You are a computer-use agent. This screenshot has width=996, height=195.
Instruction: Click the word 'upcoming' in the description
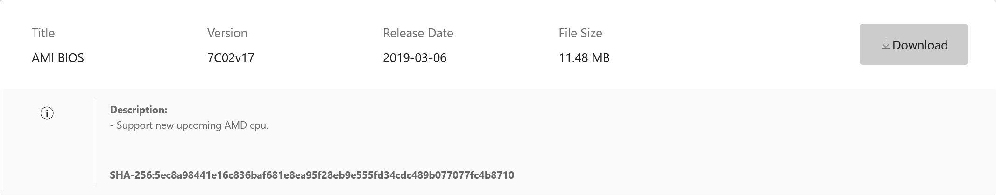pos(199,125)
